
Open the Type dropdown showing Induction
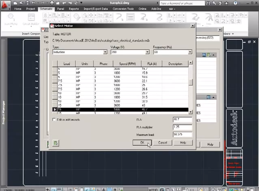coord(105,52)
